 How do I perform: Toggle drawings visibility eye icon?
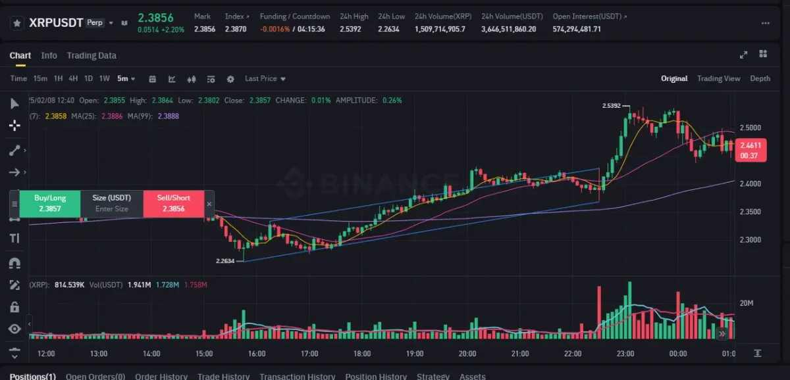click(x=14, y=329)
